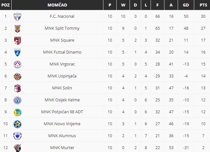Click the F.C. Nacional team crest
Viewport: 210px width, 152px height.
point(17,16)
